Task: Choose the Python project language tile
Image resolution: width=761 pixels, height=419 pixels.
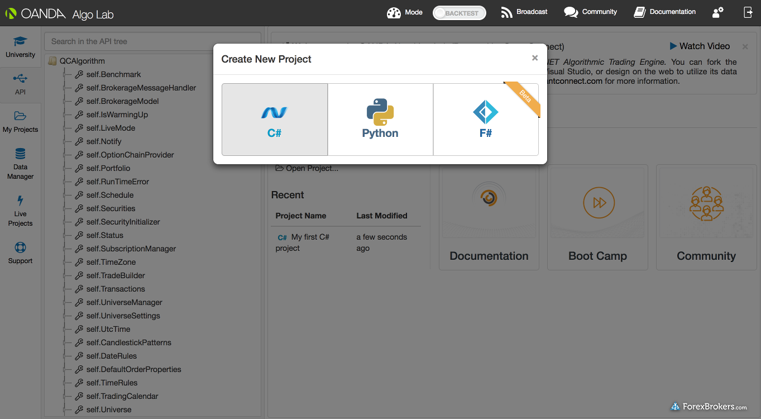Action: pyautogui.click(x=380, y=120)
